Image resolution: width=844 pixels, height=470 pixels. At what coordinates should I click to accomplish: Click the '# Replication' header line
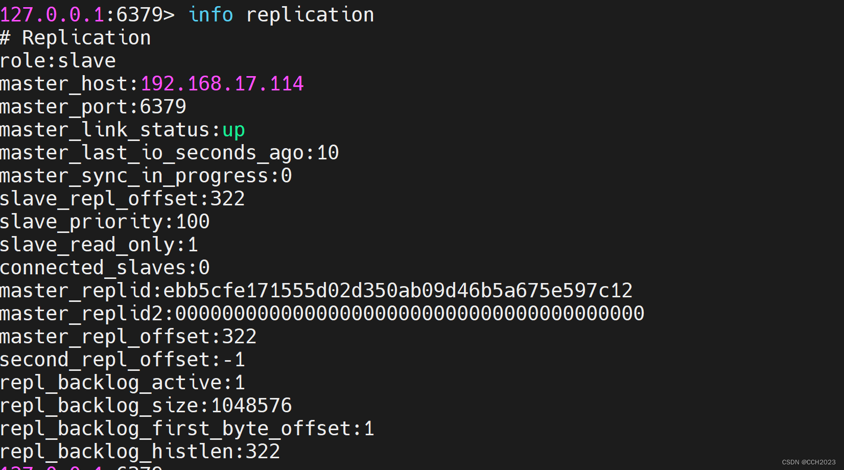[76, 38]
